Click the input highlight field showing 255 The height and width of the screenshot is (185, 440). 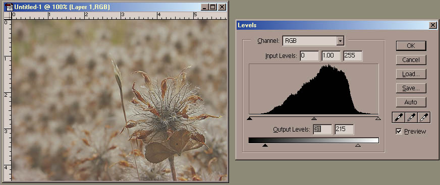353,55
